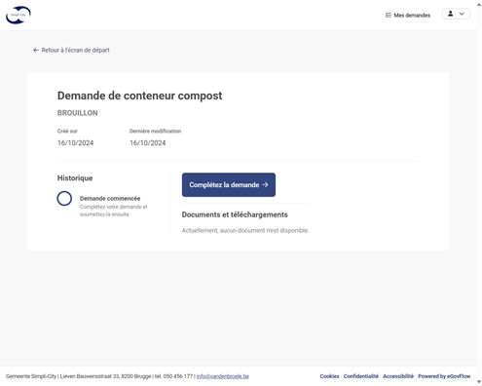
Task: Open the Confidentialité footer link
Action: [x=361, y=376]
